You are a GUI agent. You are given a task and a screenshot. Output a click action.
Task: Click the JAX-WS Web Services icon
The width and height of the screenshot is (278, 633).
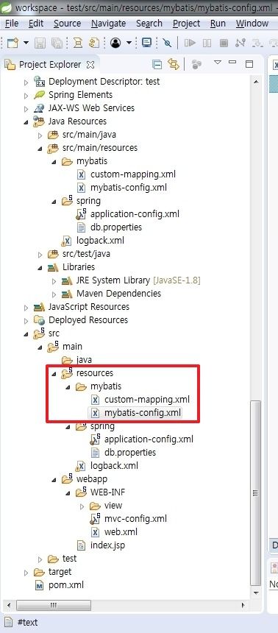click(39, 108)
